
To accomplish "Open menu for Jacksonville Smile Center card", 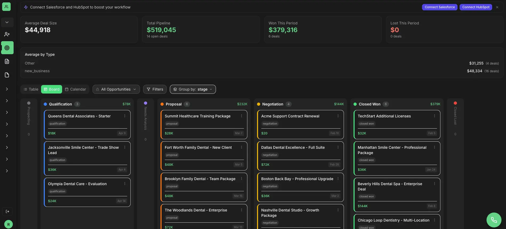I will click(125, 147).
